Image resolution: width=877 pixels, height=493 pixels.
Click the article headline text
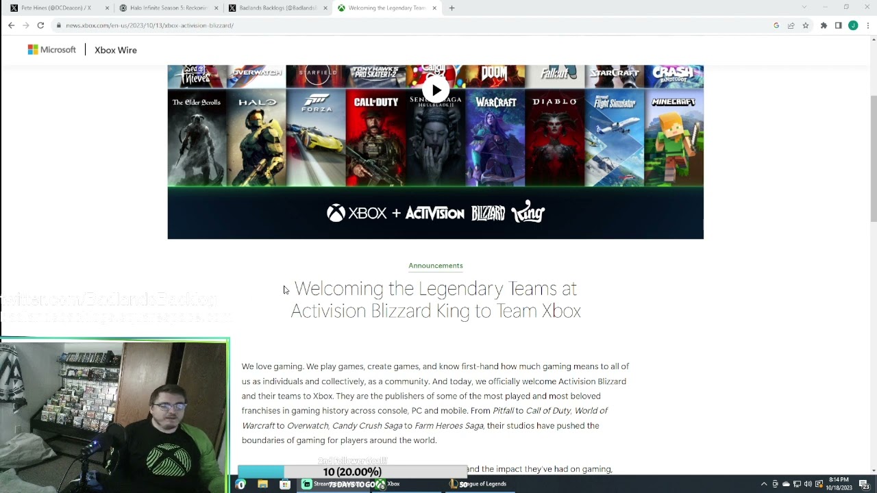[x=436, y=299]
